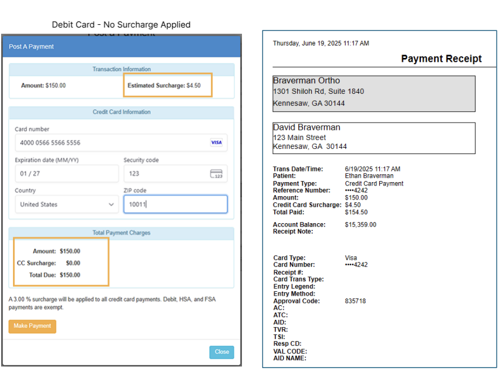Click the Credit Card Payment type value
Image resolution: width=498 pixels, height=371 pixels.
(374, 183)
